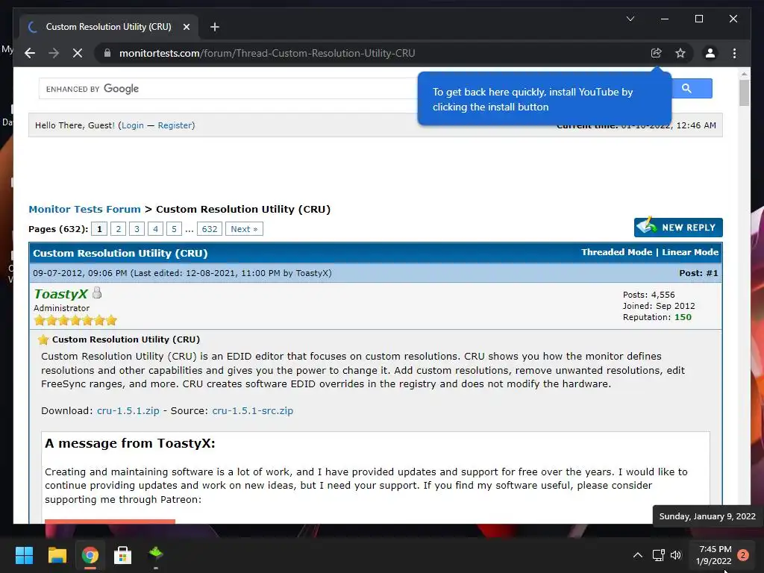
Task: Select current page 1 in pagination
Action: pos(99,229)
